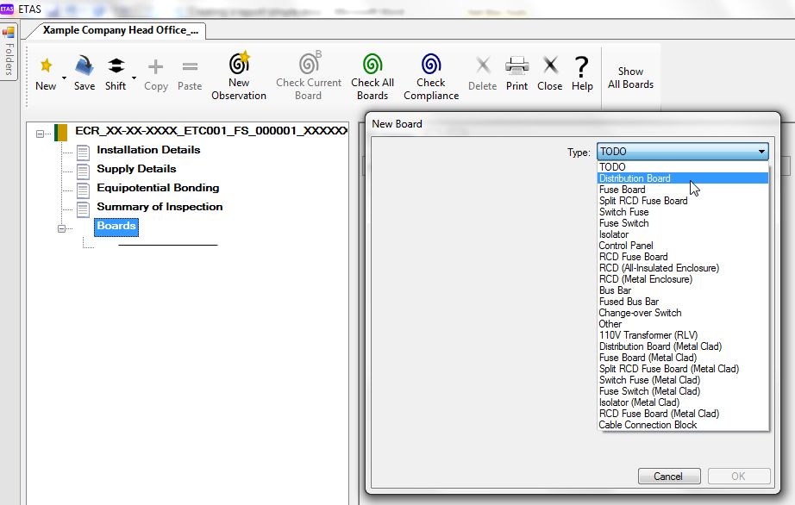Click the ETAS app icon in title bar
This screenshot has width=795, height=505.
pos(7,9)
